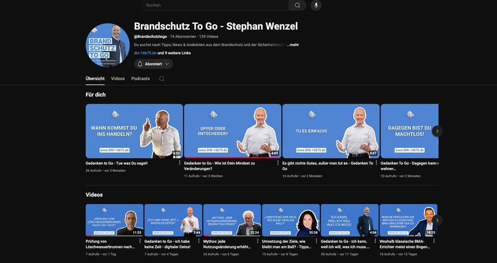Switch to the Videos tab

pos(118,79)
